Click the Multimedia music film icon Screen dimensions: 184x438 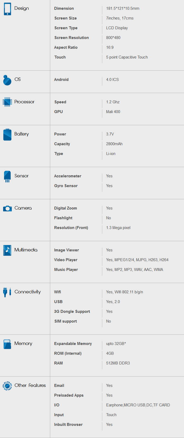pos(7,250)
